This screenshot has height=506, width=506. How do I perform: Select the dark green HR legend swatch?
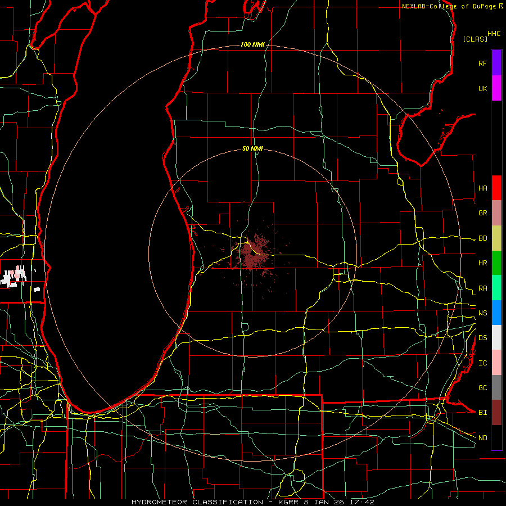[x=496, y=263]
